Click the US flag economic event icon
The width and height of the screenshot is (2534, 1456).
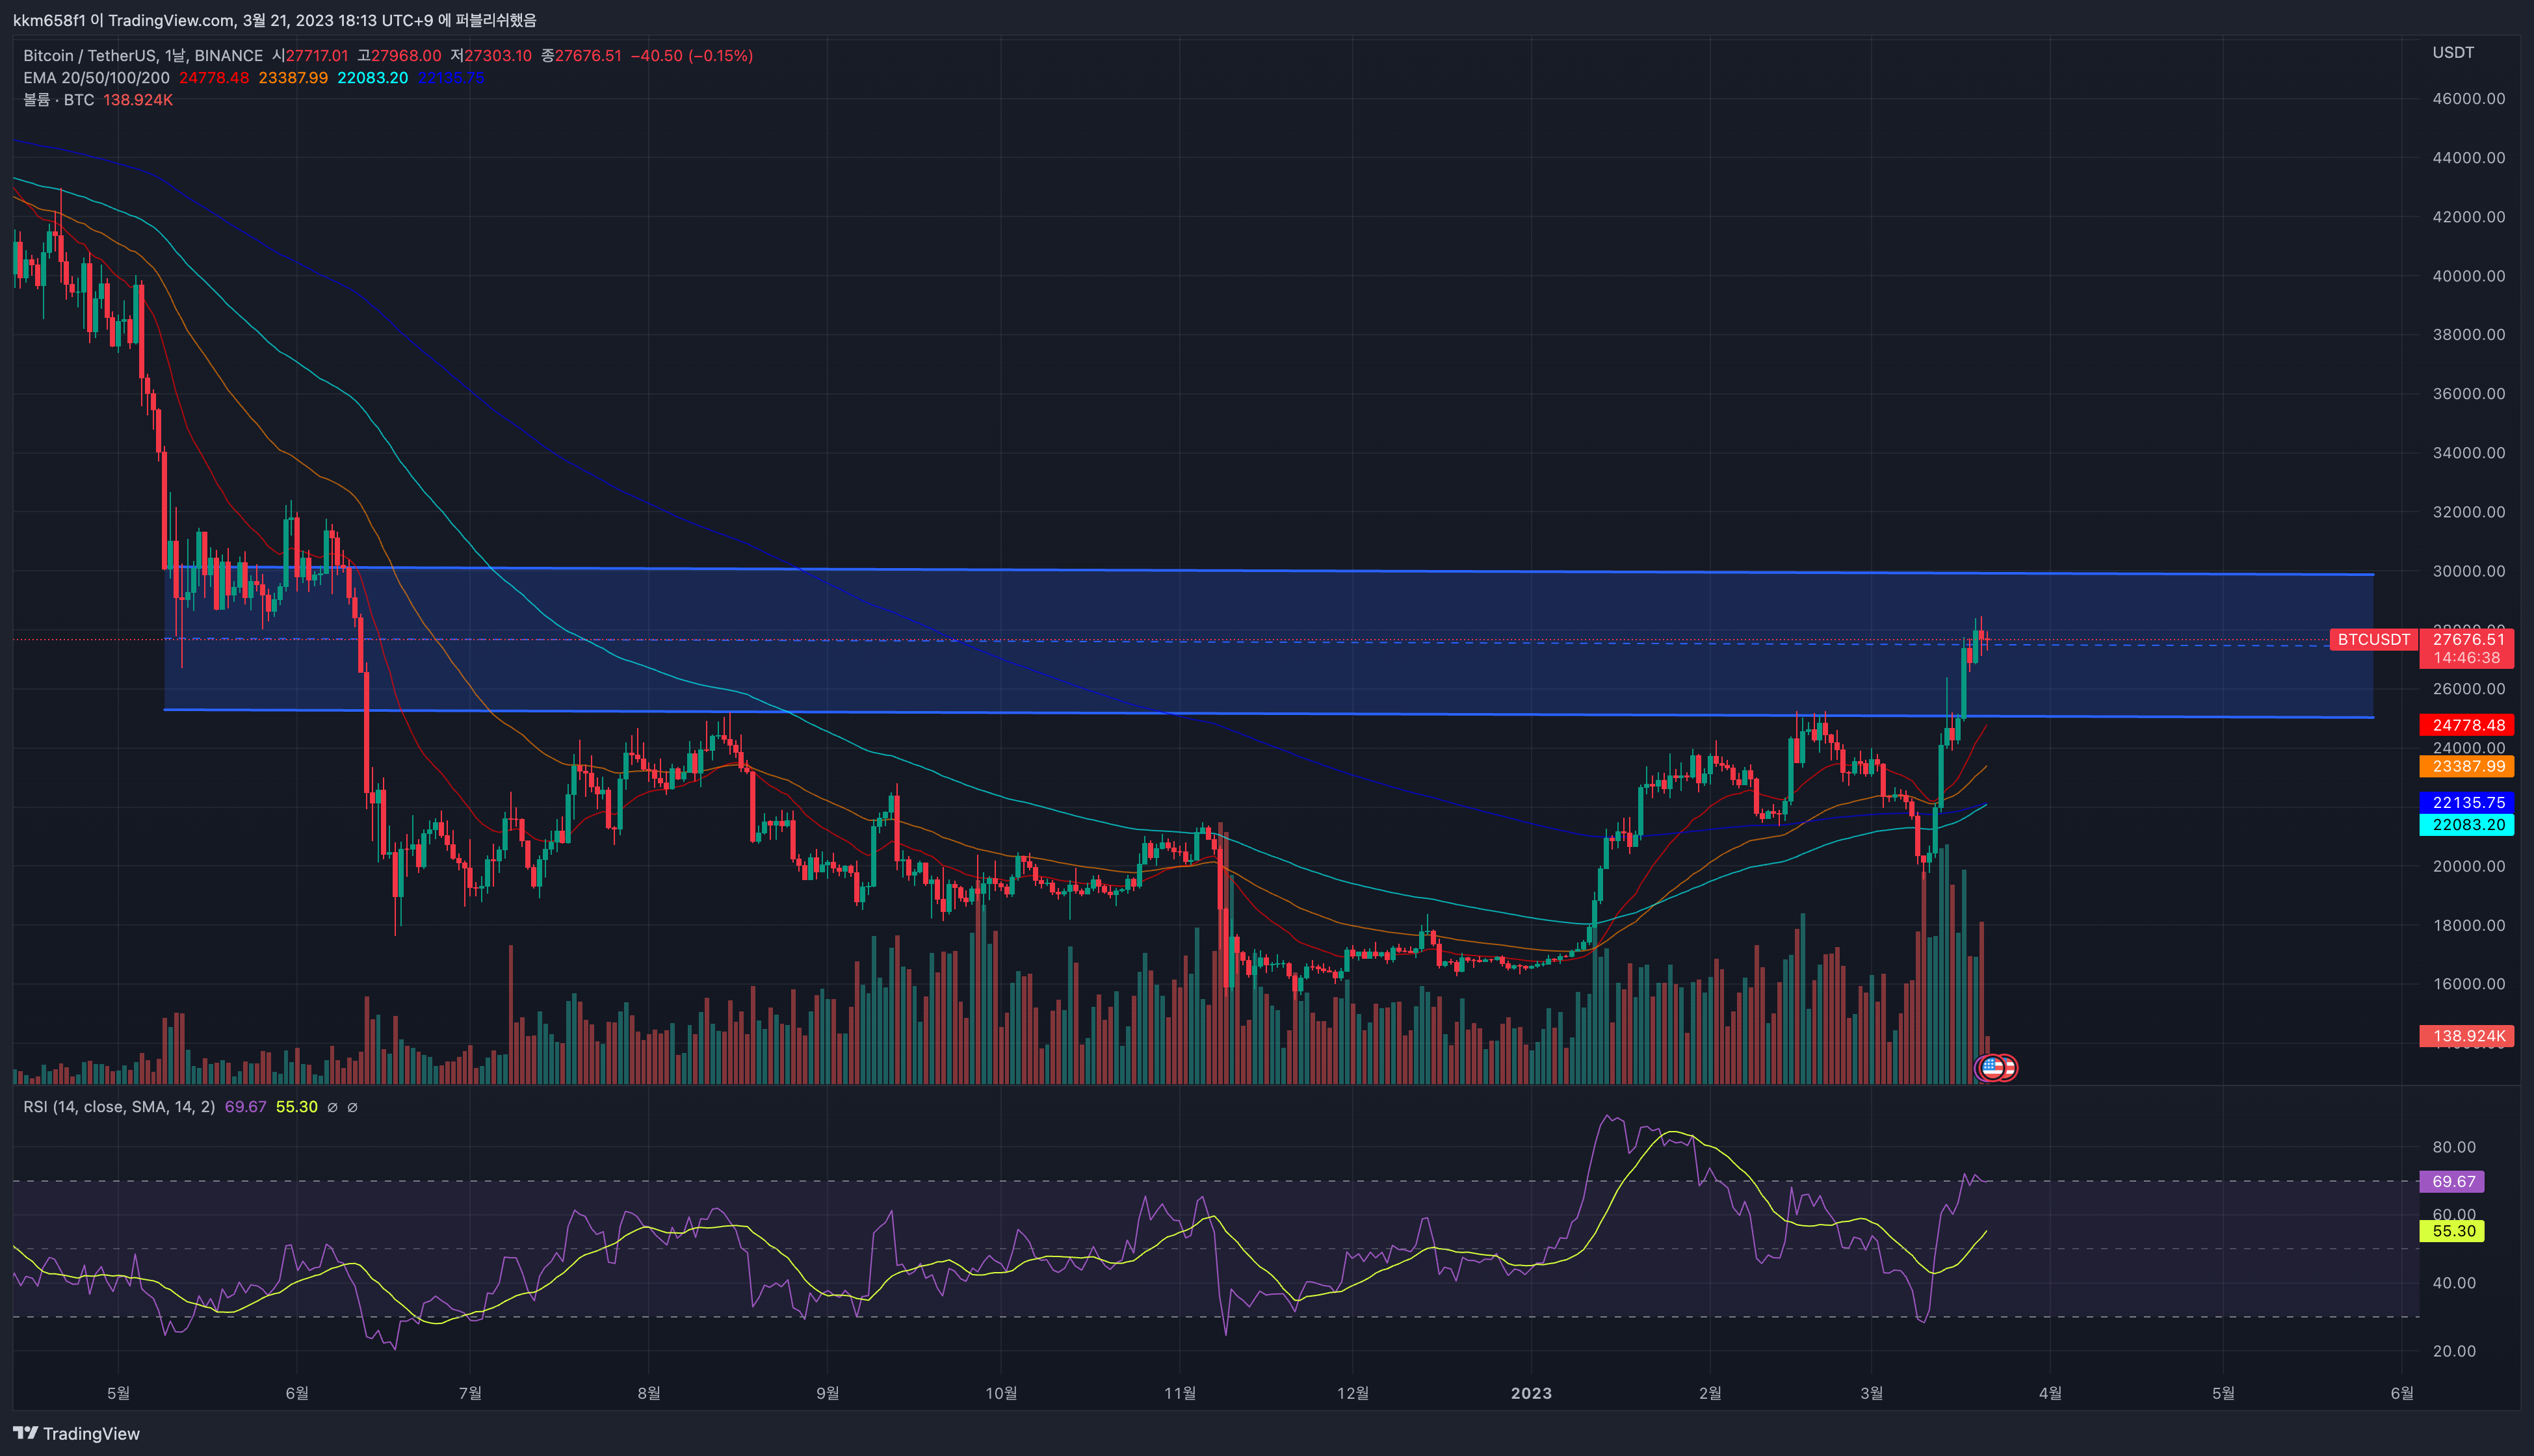coord(1993,1068)
